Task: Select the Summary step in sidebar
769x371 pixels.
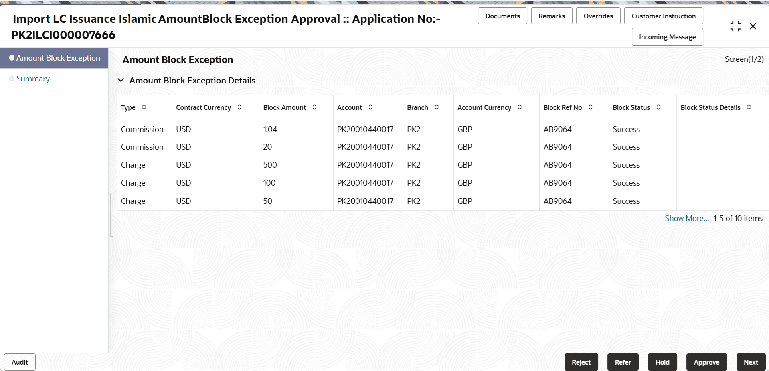Action: (x=32, y=78)
